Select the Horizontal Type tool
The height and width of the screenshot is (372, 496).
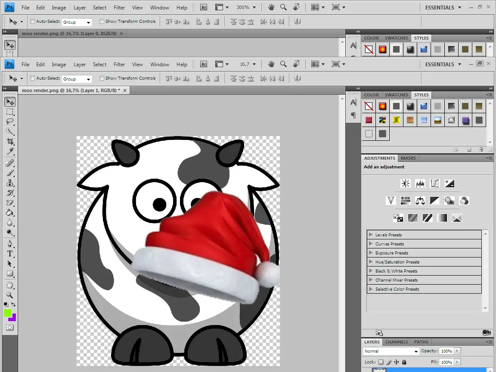[x=10, y=254]
